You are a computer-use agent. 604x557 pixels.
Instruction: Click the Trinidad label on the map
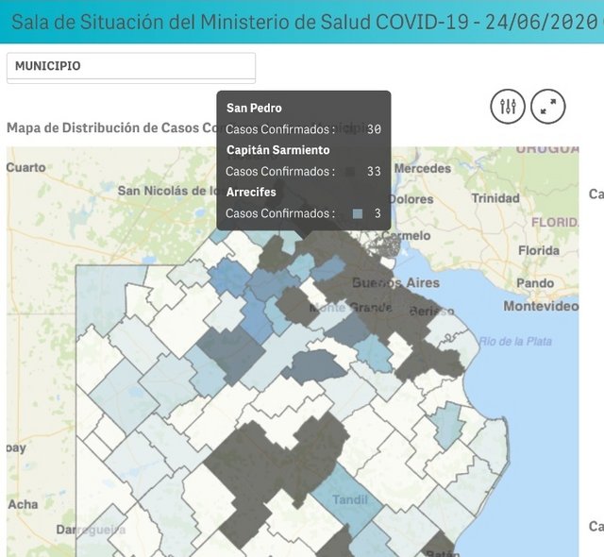click(495, 198)
